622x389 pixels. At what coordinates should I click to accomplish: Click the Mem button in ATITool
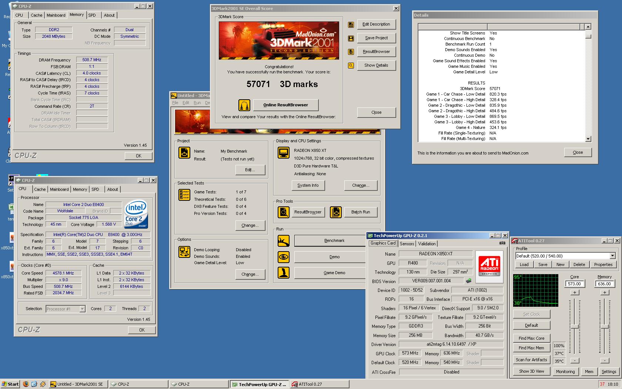(x=589, y=372)
